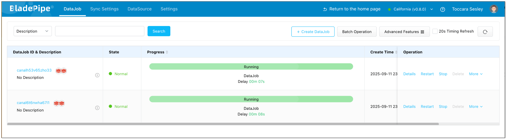The height and width of the screenshot is (139, 507).
Task: Sort by Create Time column arrows
Action: click(396, 52)
